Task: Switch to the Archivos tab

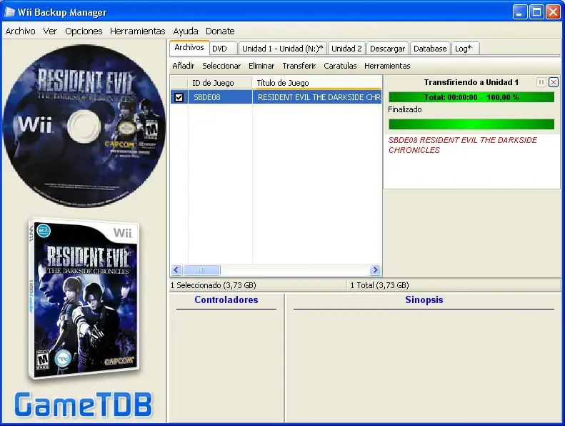Action: 189,47
